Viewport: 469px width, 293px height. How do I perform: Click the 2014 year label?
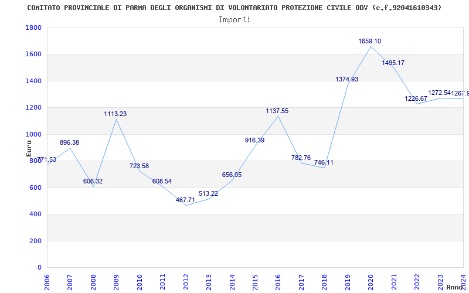tap(232, 282)
